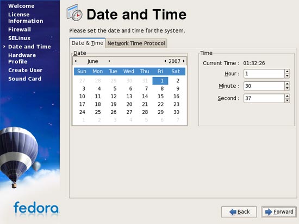Viewport: 299px width, 224px height.
Task: Click the June month label
Action: [x=92, y=61]
